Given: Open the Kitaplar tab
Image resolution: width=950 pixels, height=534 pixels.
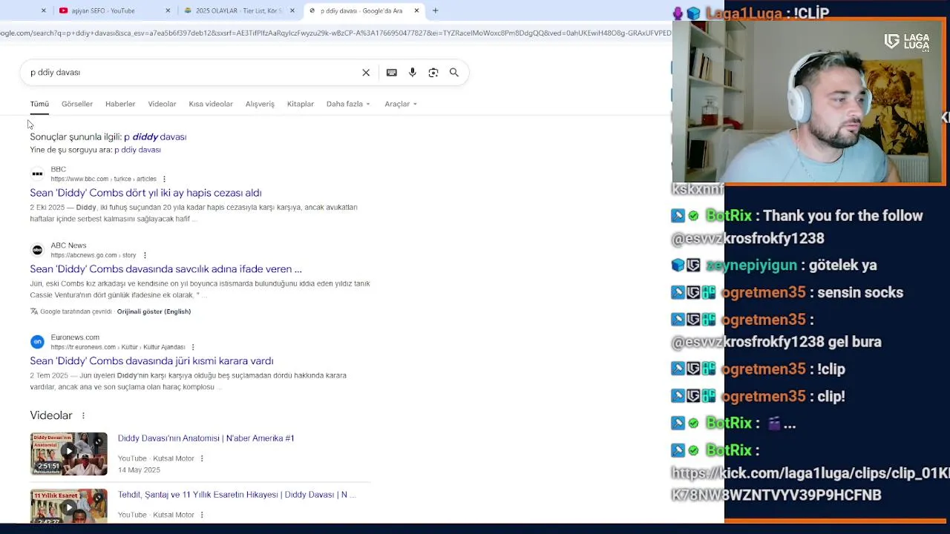Looking at the screenshot, I should 301,104.
